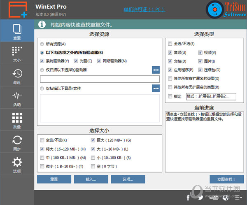Screen dimensions: 247x205
Task: Uncheck 特大 (16~128 MB-) (H) checkbox
Action: (42, 149)
